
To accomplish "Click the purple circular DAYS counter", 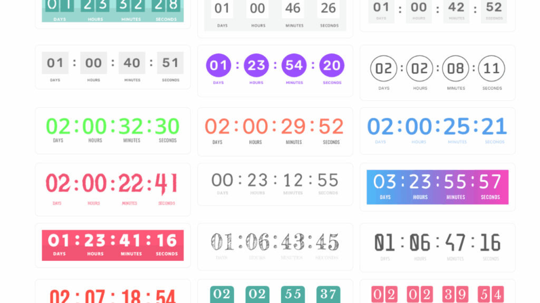I will click(x=218, y=66).
